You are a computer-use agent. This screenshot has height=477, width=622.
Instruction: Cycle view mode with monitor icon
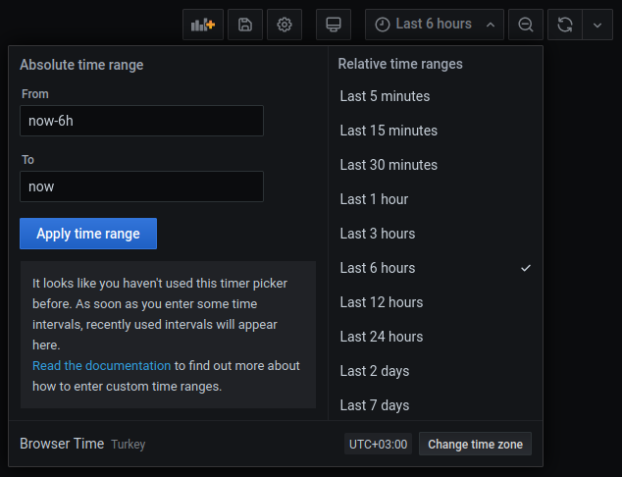point(334,25)
